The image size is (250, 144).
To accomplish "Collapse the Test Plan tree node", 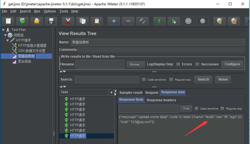I will [3, 30].
